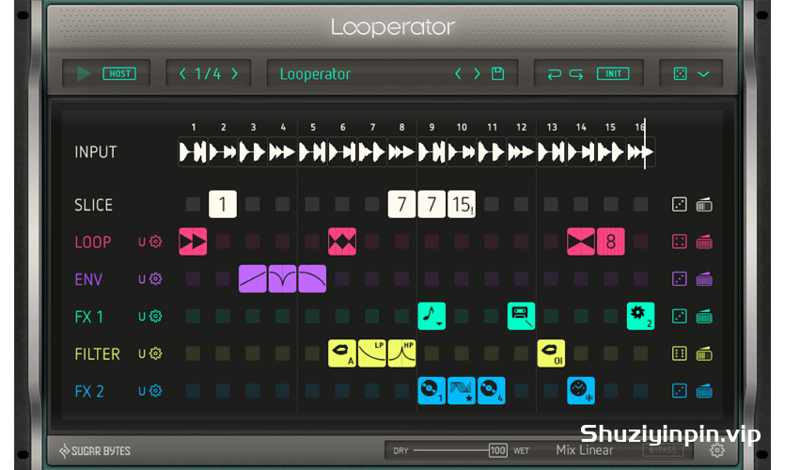
Task: Randomize the FX 2 row with its dice
Action: click(x=680, y=390)
